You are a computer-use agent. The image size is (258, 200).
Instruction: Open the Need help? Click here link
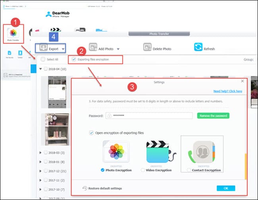click(228, 91)
